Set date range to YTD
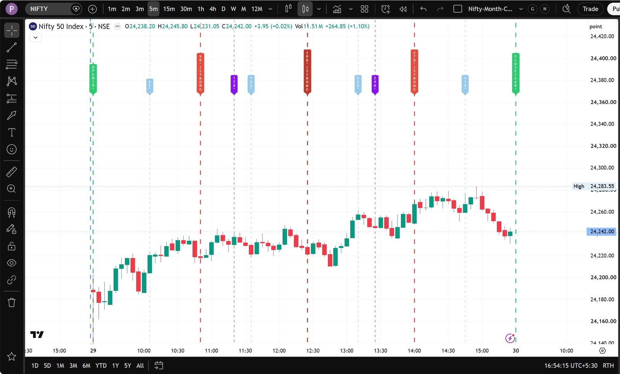The width and height of the screenshot is (620, 374). [101, 365]
